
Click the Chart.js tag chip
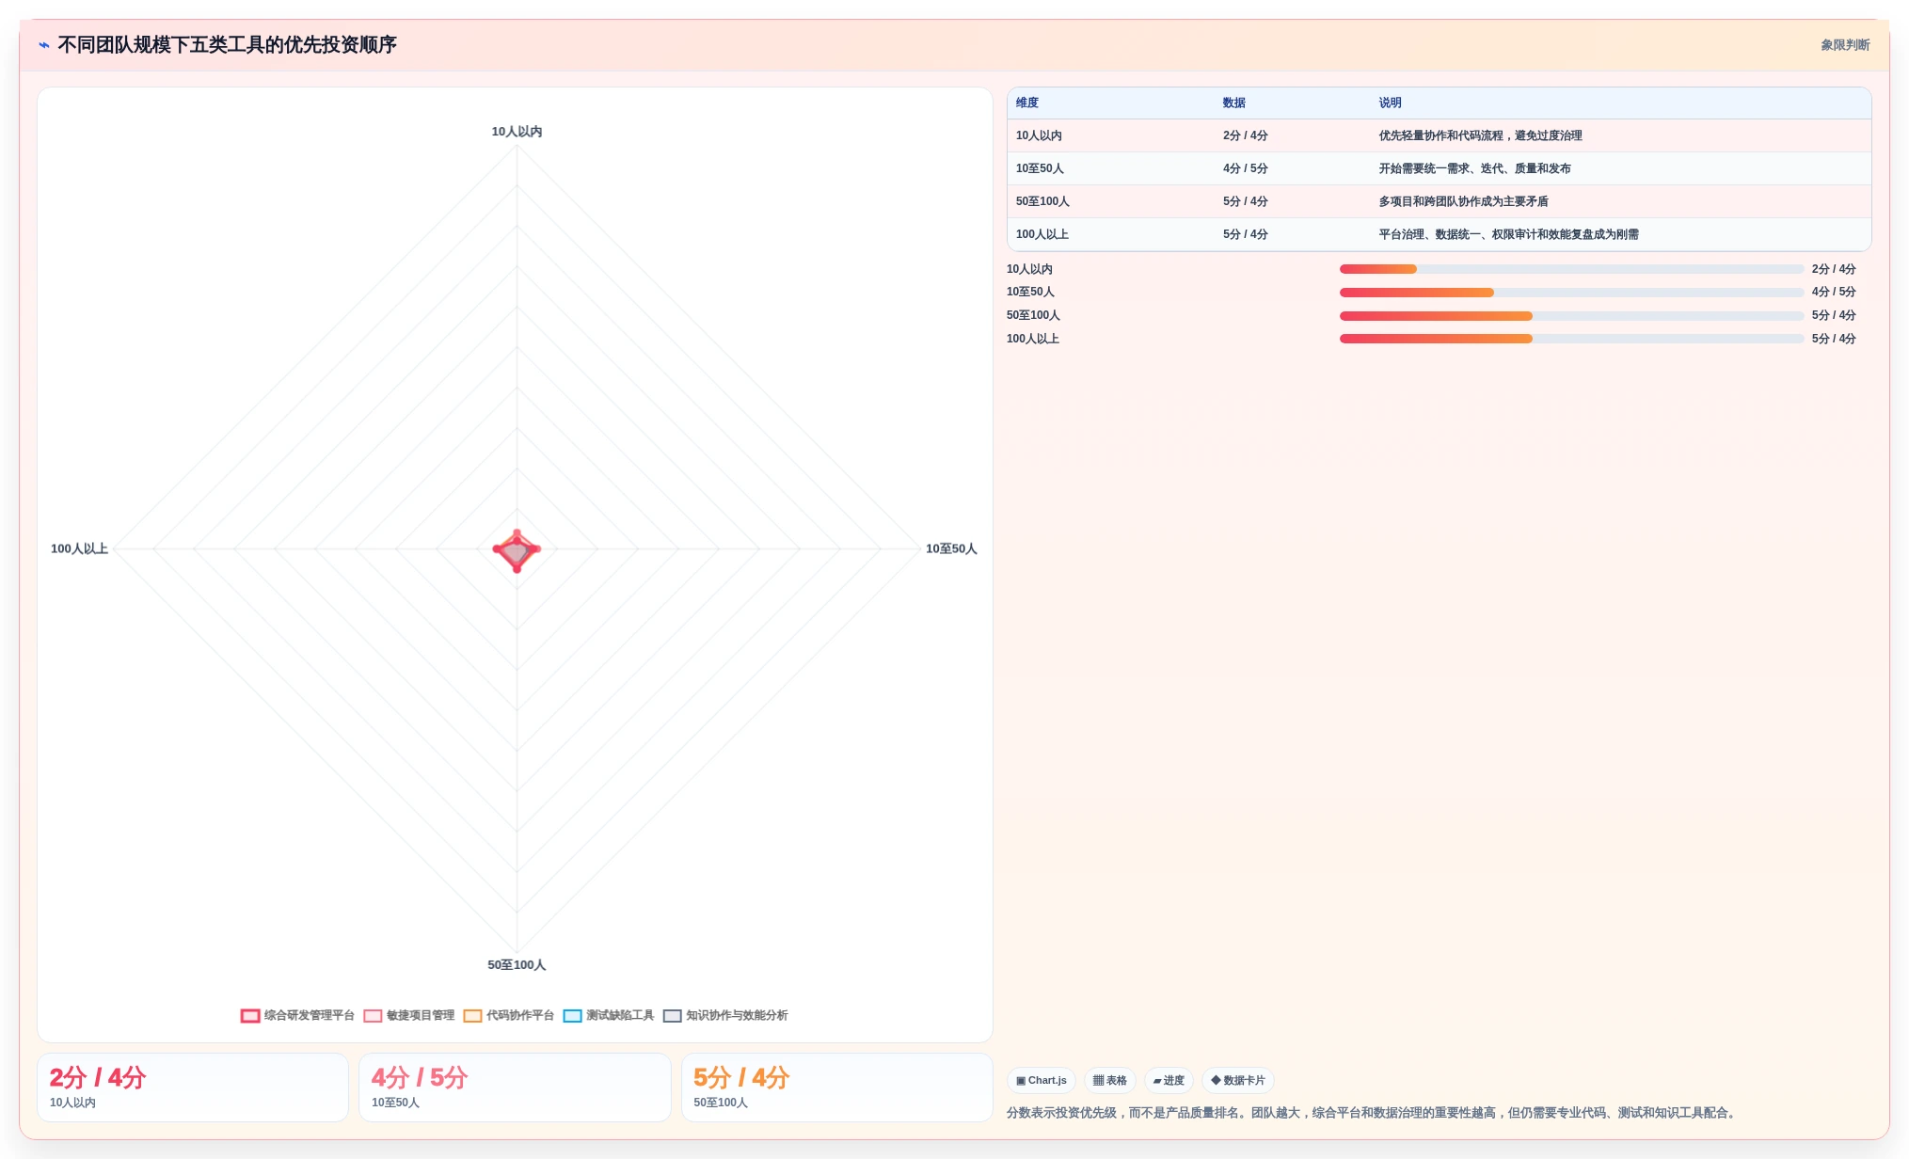pyautogui.click(x=1042, y=1081)
